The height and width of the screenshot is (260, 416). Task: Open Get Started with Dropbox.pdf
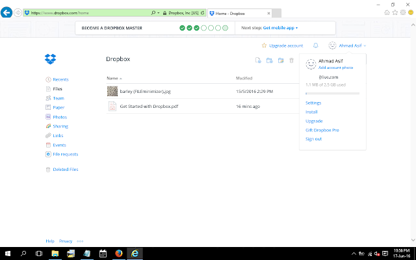tap(149, 106)
